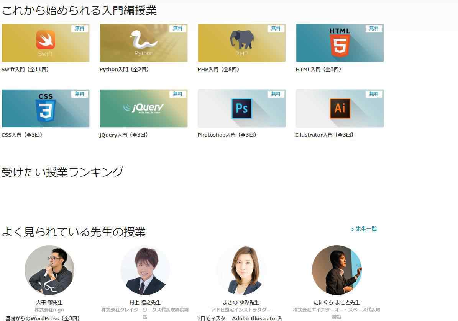Select the 無料 badge on the jQuery card

177,94
